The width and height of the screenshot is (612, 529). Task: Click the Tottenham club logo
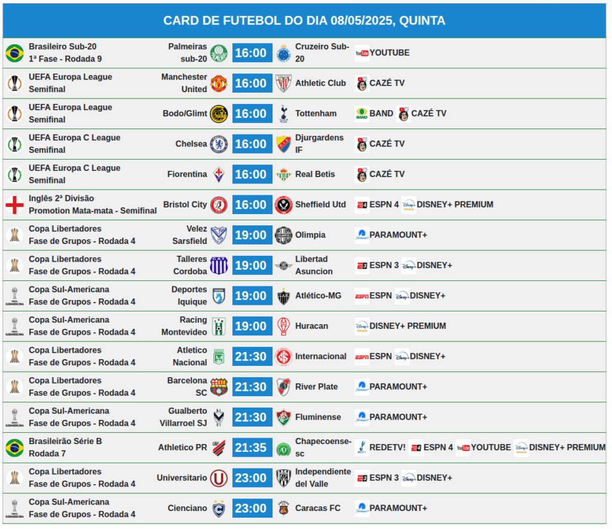click(x=284, y=114)
